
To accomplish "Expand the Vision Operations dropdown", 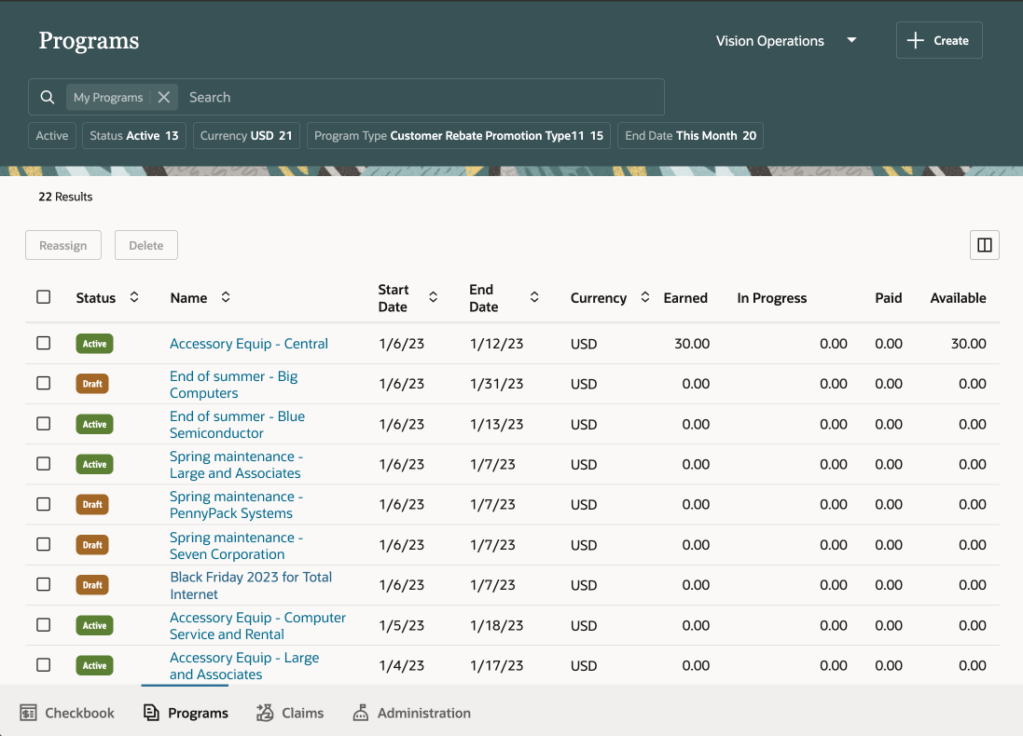I will pyautogui.click(x=850, y=41).
